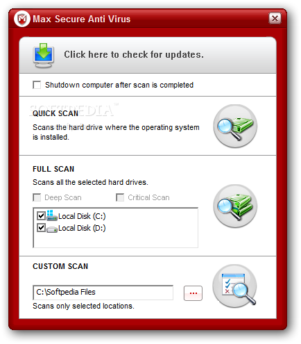The width and height of the screenshot is (301, 344).
Task: Uncheck Local Disk (C:) in drive list
Action: click(x=41, y=216)
